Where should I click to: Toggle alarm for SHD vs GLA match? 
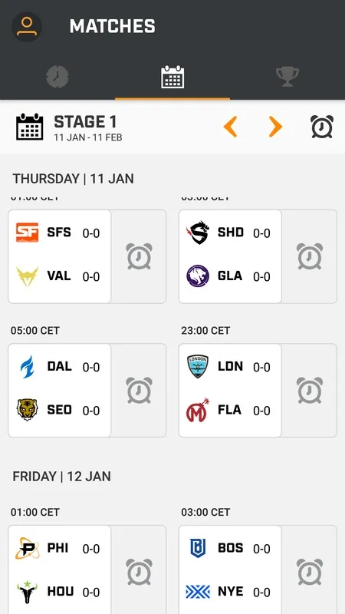point(310,256)
